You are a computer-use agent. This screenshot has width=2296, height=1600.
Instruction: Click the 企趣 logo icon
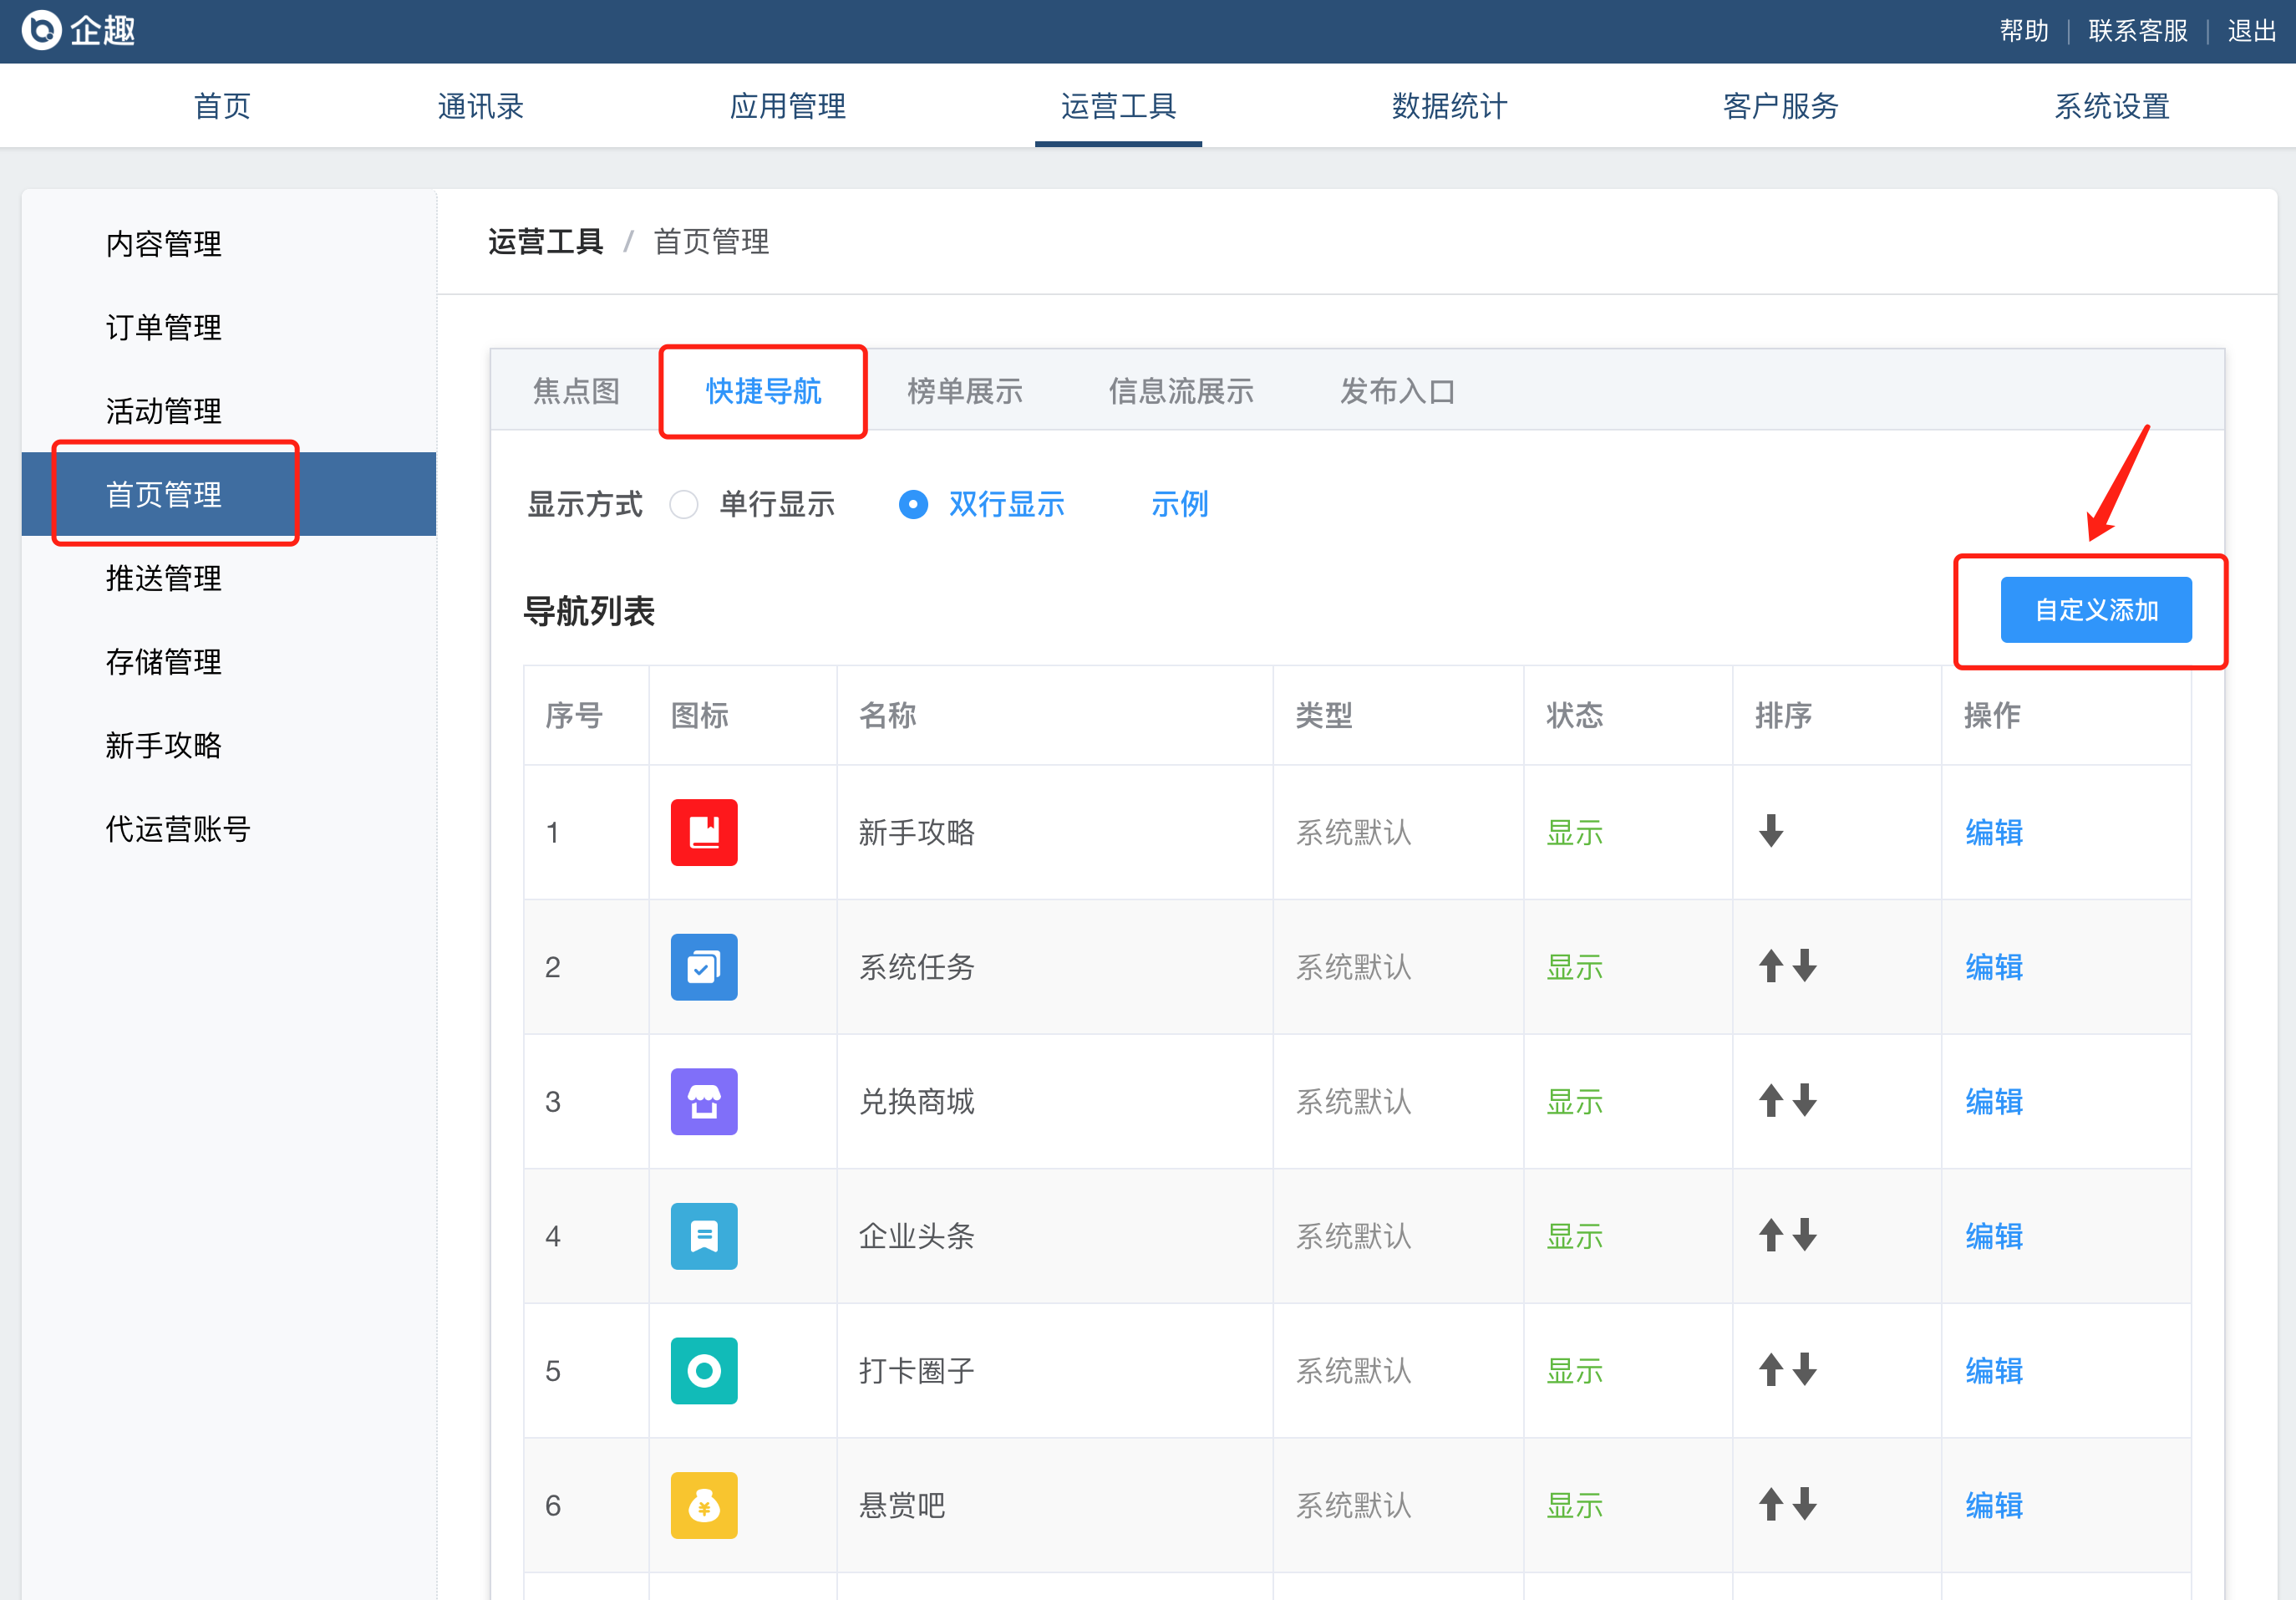point(42,30)
